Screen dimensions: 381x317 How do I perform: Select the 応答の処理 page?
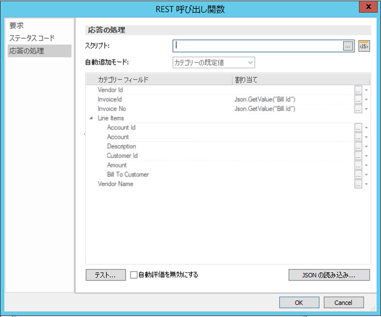(x=40, y=51)
